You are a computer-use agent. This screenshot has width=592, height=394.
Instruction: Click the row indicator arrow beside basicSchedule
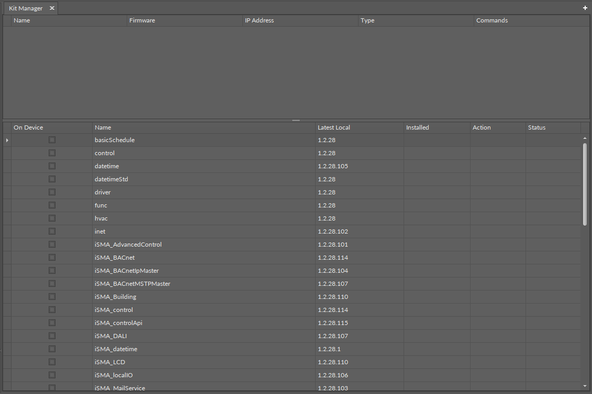point(7,140)
